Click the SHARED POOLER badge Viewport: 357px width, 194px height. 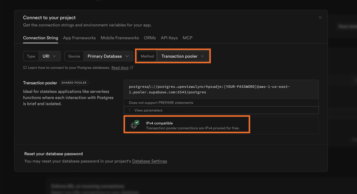74,83
